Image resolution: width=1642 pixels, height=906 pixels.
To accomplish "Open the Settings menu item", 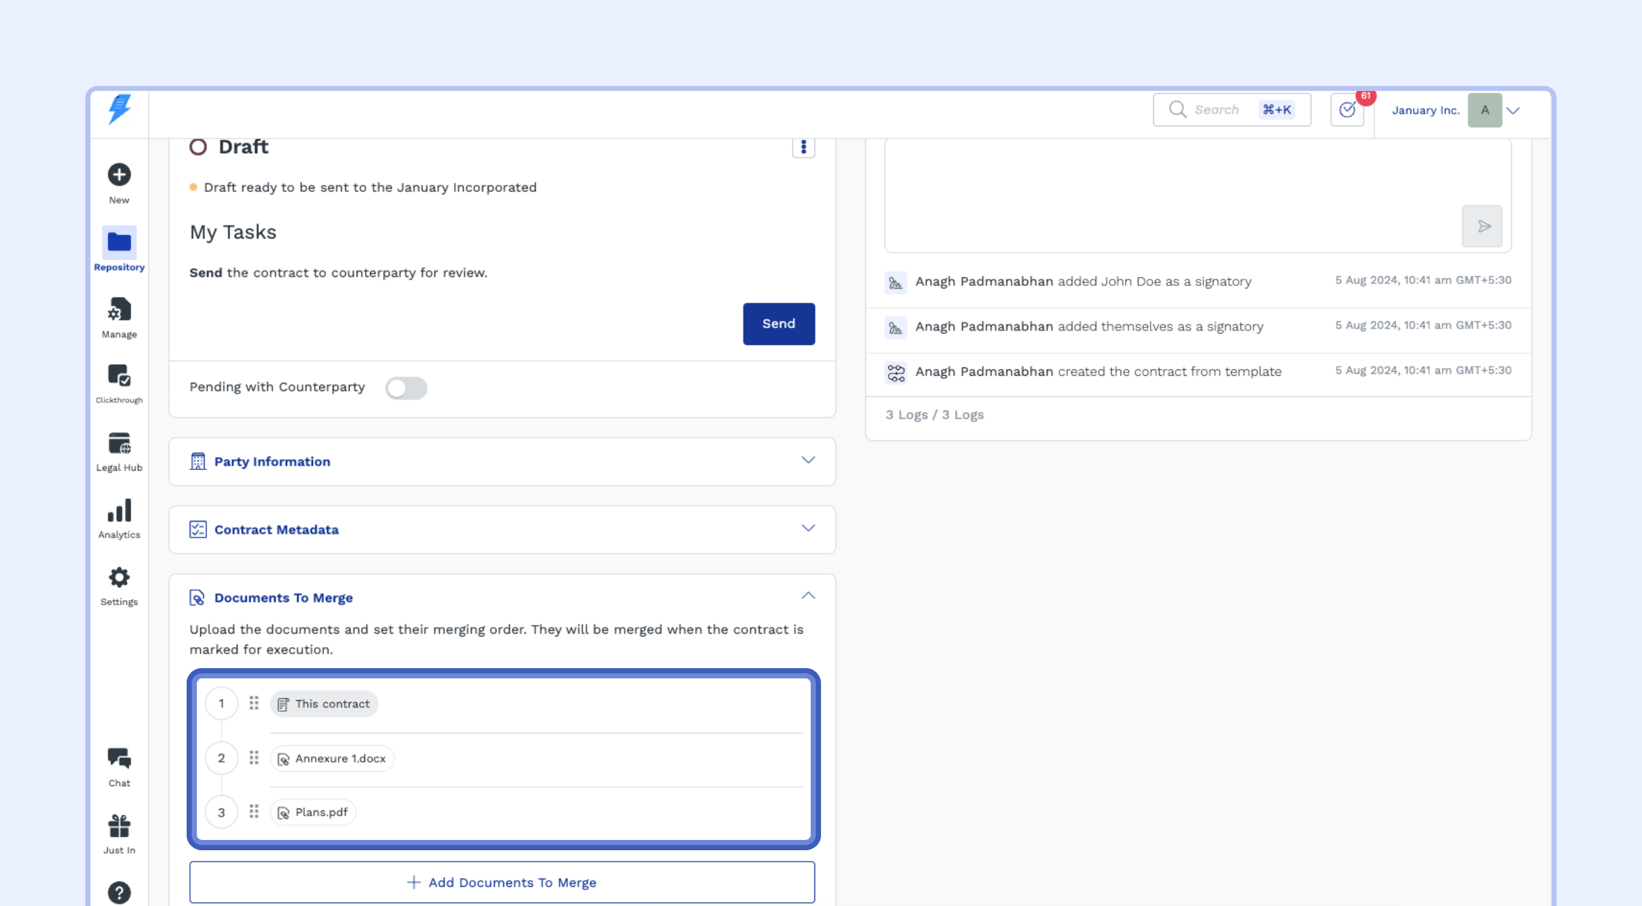I will (119, 578).
